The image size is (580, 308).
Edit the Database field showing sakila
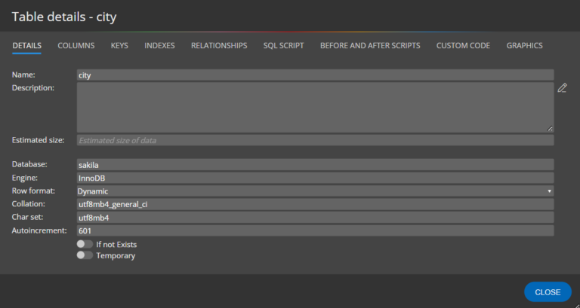click(x=315, y=164)
